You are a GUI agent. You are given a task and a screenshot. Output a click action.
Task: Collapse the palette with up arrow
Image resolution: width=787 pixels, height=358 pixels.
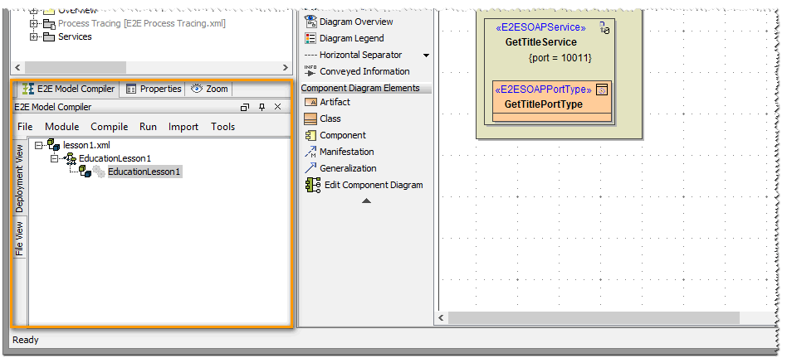click(366, 201)
